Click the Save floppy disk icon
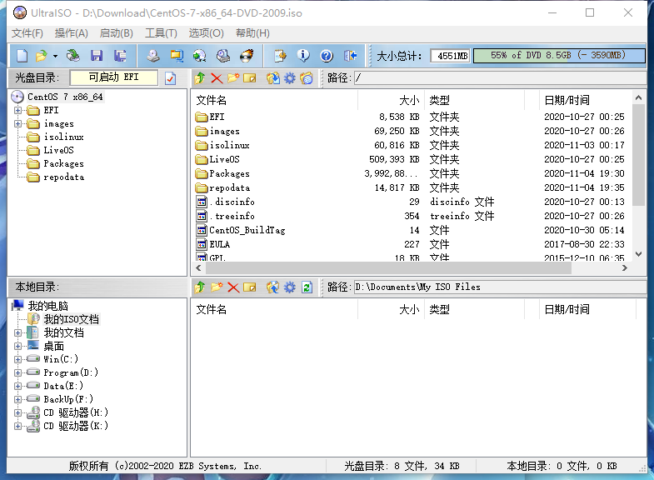The image size is (654, 480). [97, 56]
